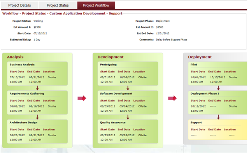Click the Analysis phase heading
This screenshot has height=153, width=249.
[15, 57]
